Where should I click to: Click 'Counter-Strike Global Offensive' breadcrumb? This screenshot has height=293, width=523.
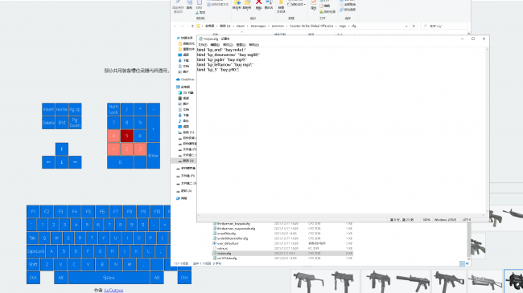(x=311, y=26)
